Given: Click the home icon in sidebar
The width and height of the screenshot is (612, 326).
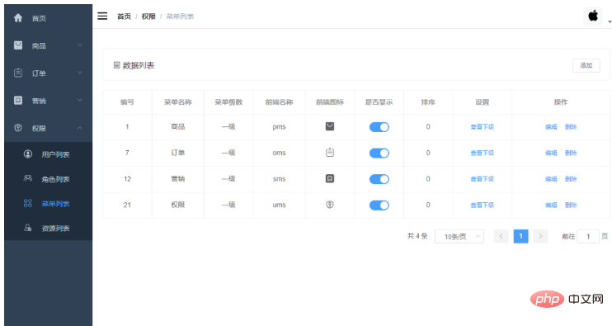Looking at the screenshot, I should (x=18, y=18).
